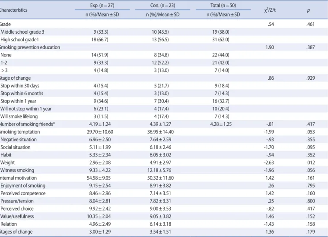Viewport: 328px width, 237px height.
Task: Select the p value '.461' in Grade row
Action: (310, 24)
